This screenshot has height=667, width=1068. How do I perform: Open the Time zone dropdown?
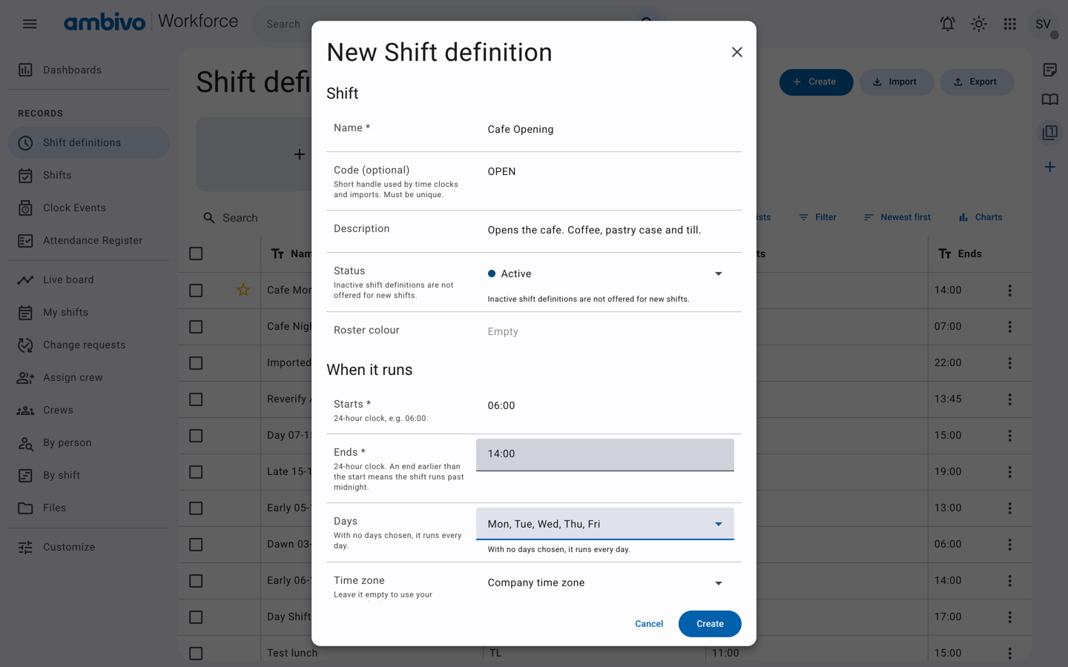click(605, 583)
